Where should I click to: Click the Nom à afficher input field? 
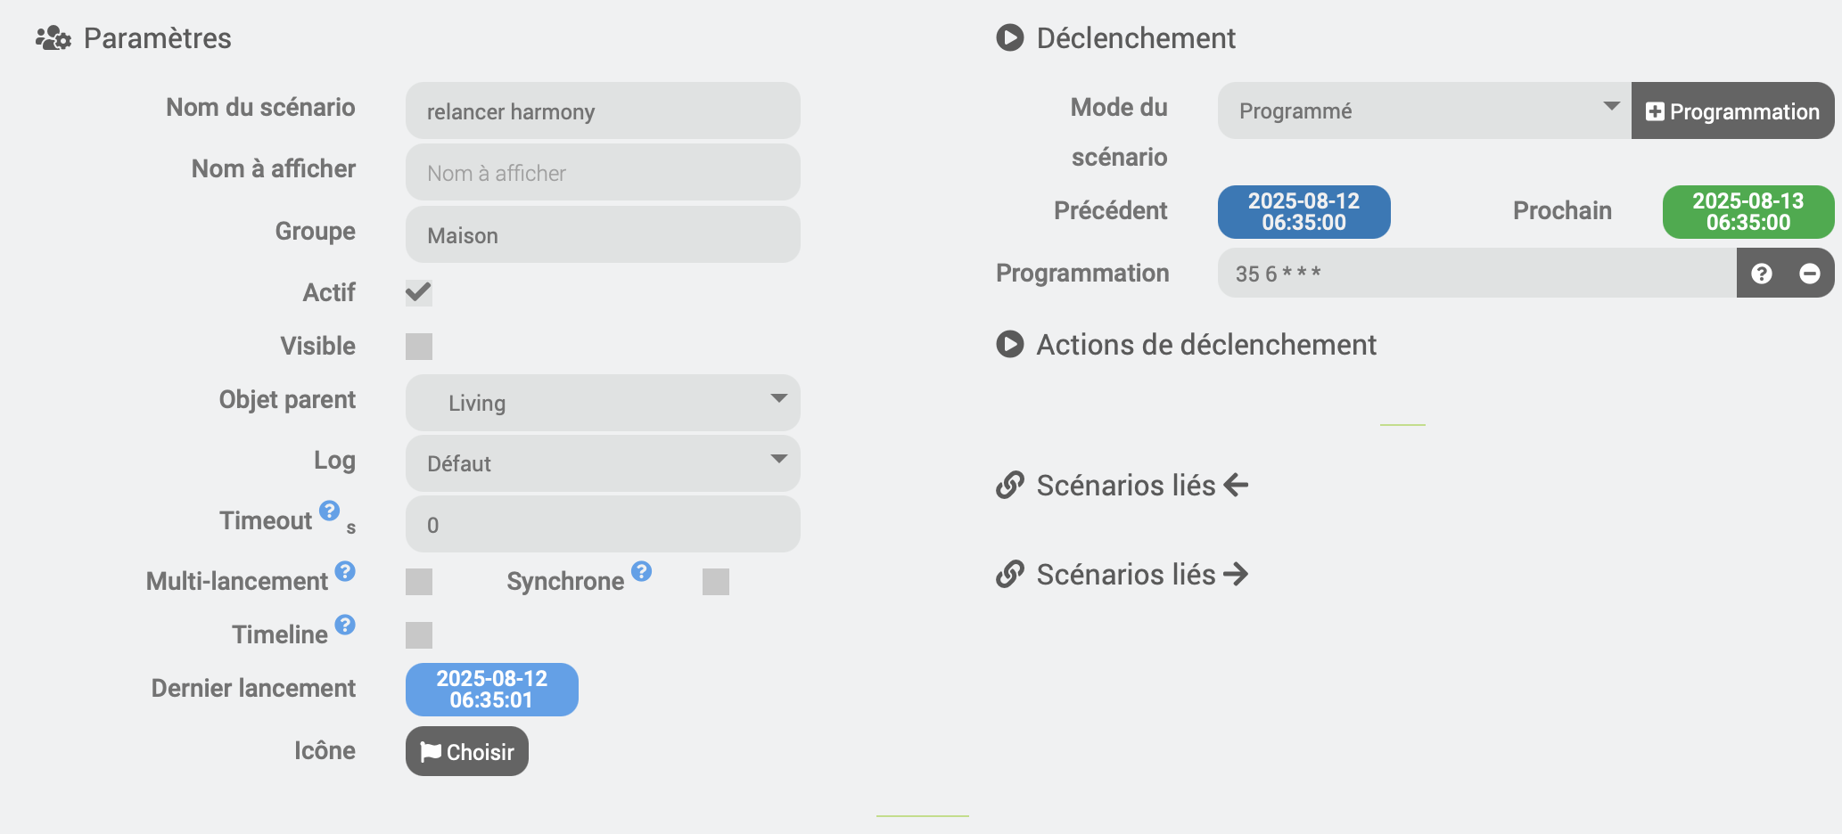[603, 173]
